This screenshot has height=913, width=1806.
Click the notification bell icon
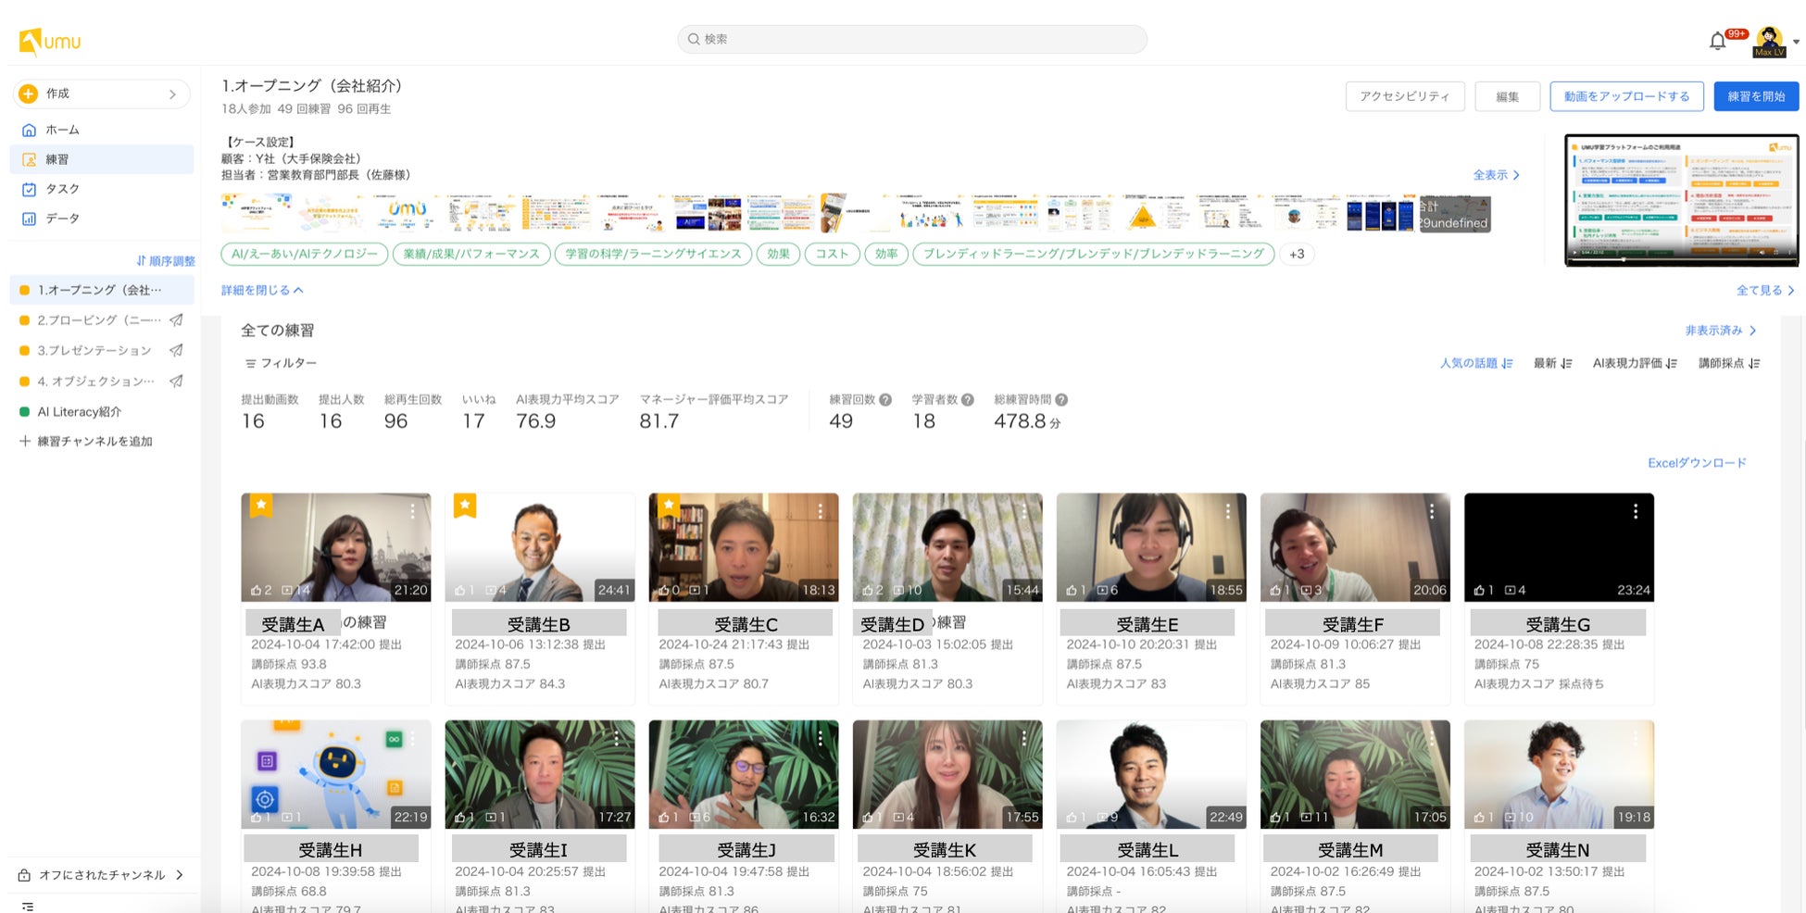[1717, 41]
